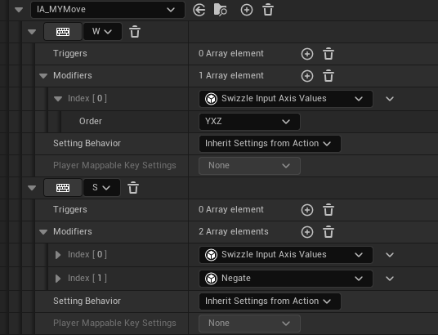Collapse the S key mapping
The height and width of the screenshot is (335, 438).
point(32,188)
